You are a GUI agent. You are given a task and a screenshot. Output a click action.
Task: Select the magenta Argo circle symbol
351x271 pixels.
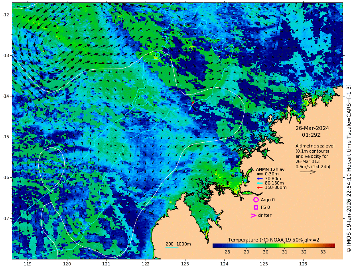pos(256,200)
